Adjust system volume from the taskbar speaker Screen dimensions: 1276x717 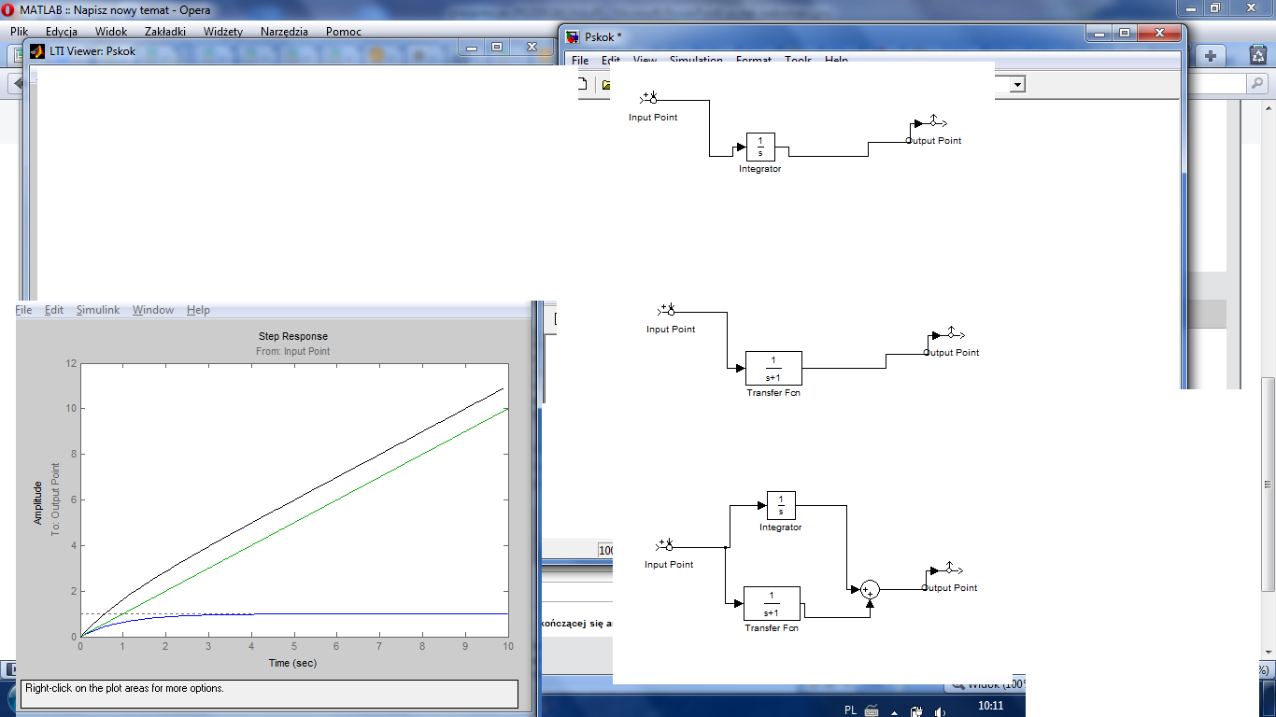[939, 712]
